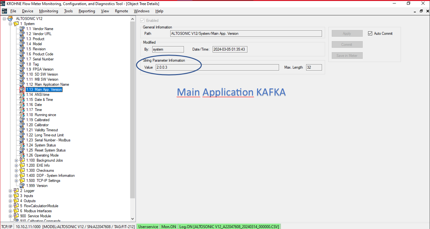Open the Remote menu
This screenshot has height=229, width=430.
coord(121,11)
